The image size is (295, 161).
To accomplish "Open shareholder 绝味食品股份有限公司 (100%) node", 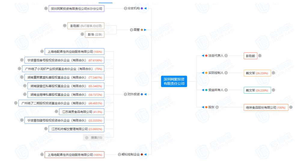I will point(266,108).
